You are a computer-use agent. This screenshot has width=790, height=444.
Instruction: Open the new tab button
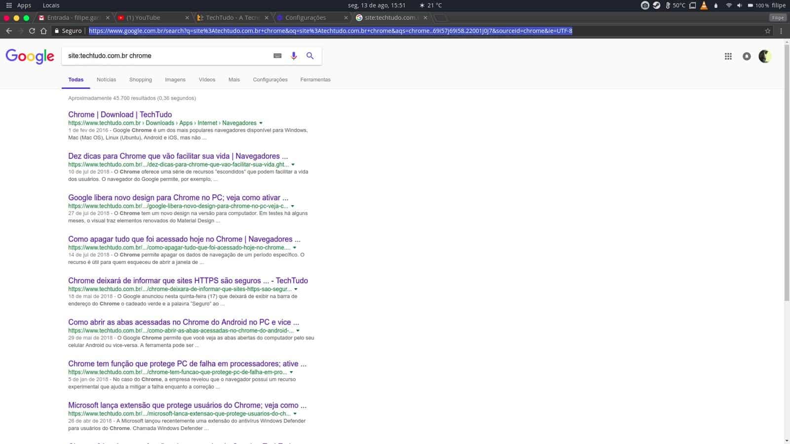pos(440,18)
